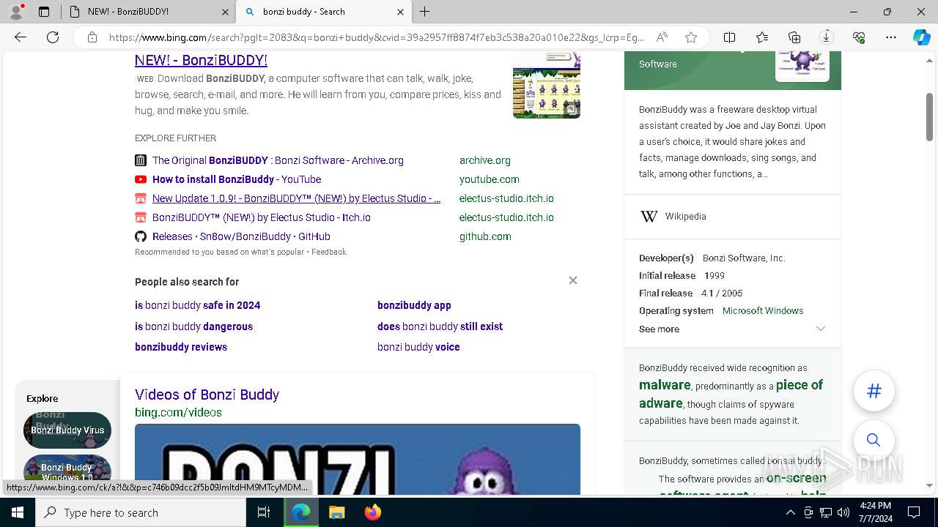Open Microsoft Edge on taskbar

[x=301, y=512]
